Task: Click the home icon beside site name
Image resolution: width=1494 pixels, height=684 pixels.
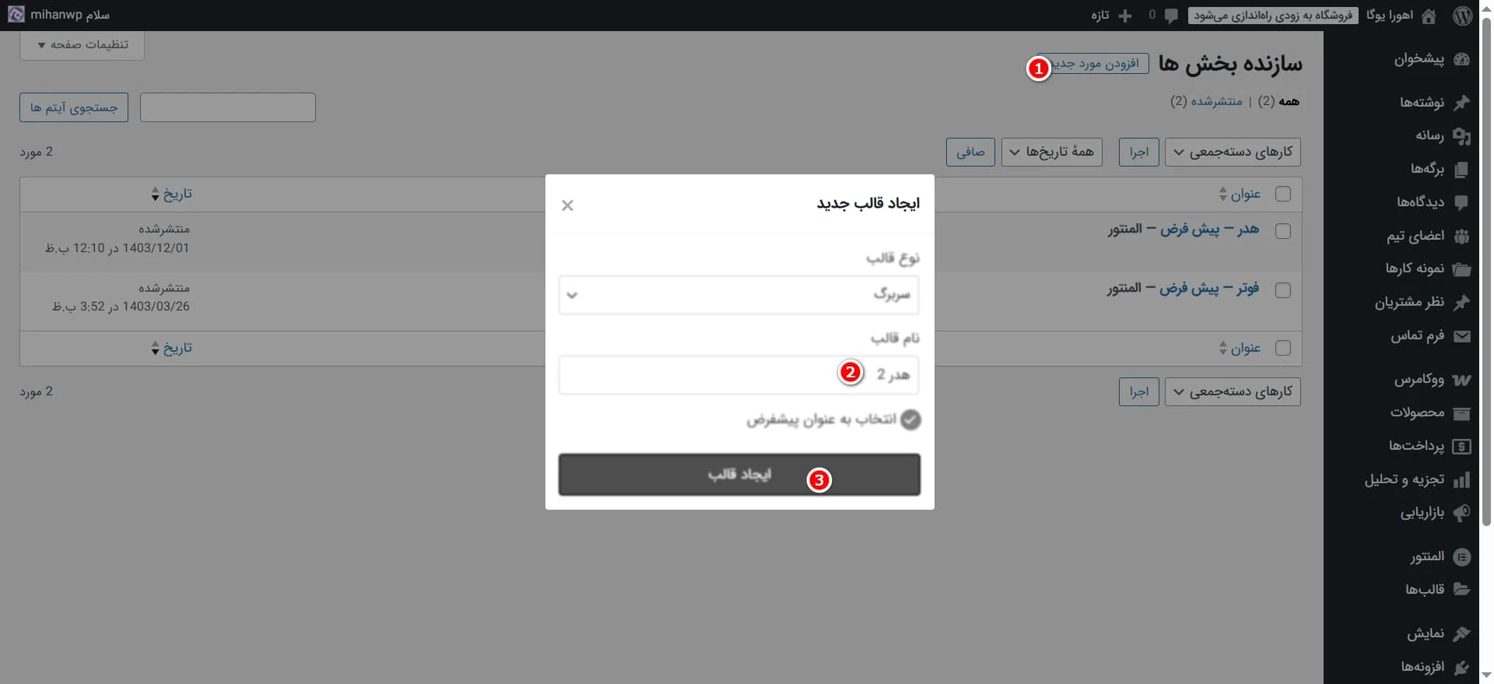Action: [x=1429, y=16]
